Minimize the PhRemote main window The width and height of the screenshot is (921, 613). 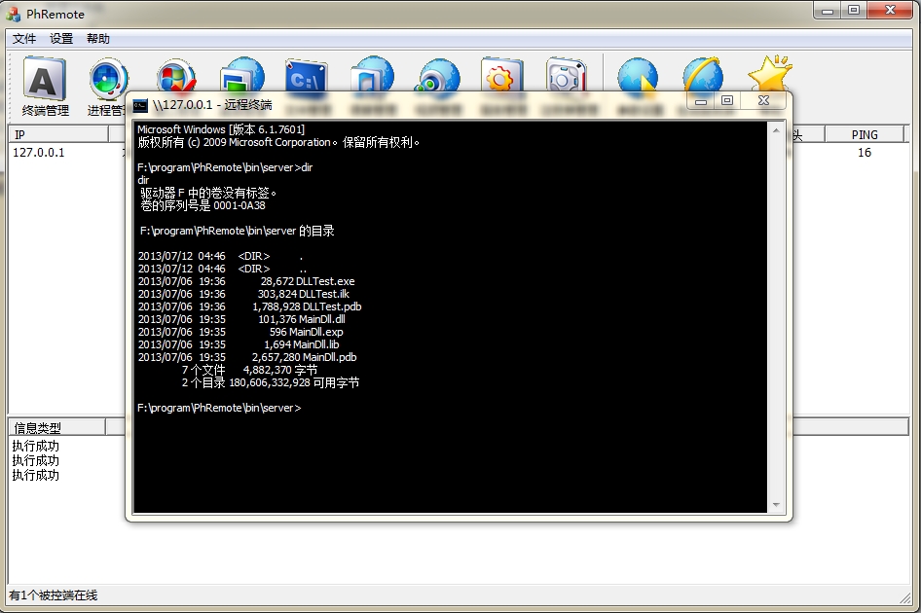click(x=827, y=11)
